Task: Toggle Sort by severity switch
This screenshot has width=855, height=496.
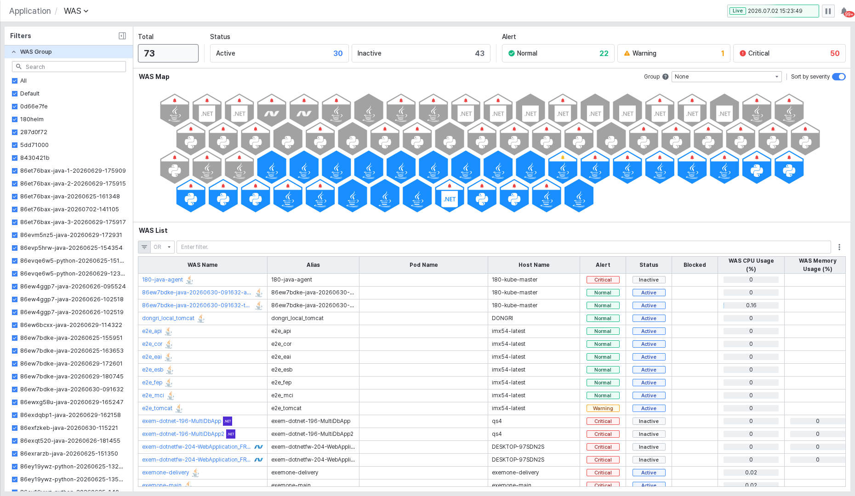Action: pyautogui.click(x=838, y=77)
